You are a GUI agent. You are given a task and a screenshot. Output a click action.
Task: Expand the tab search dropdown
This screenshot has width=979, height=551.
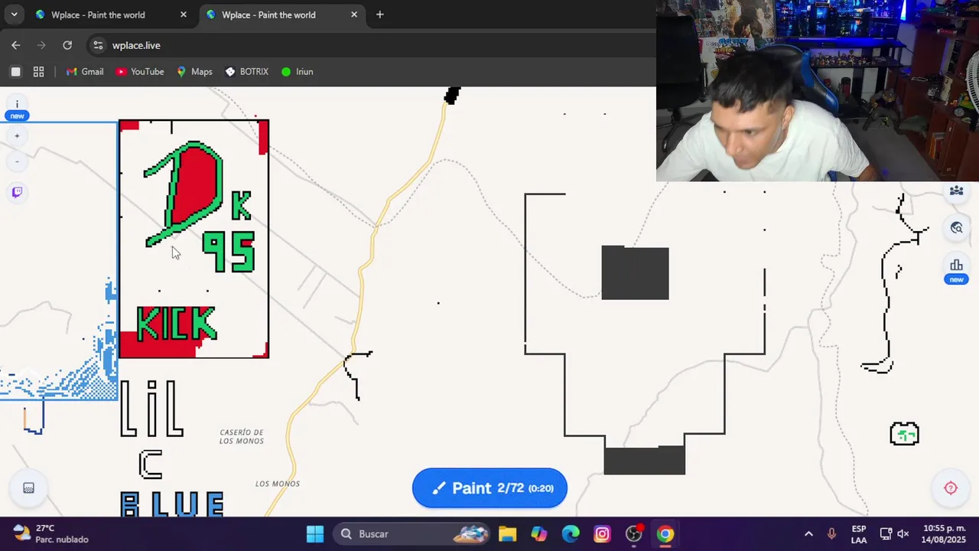14,15
